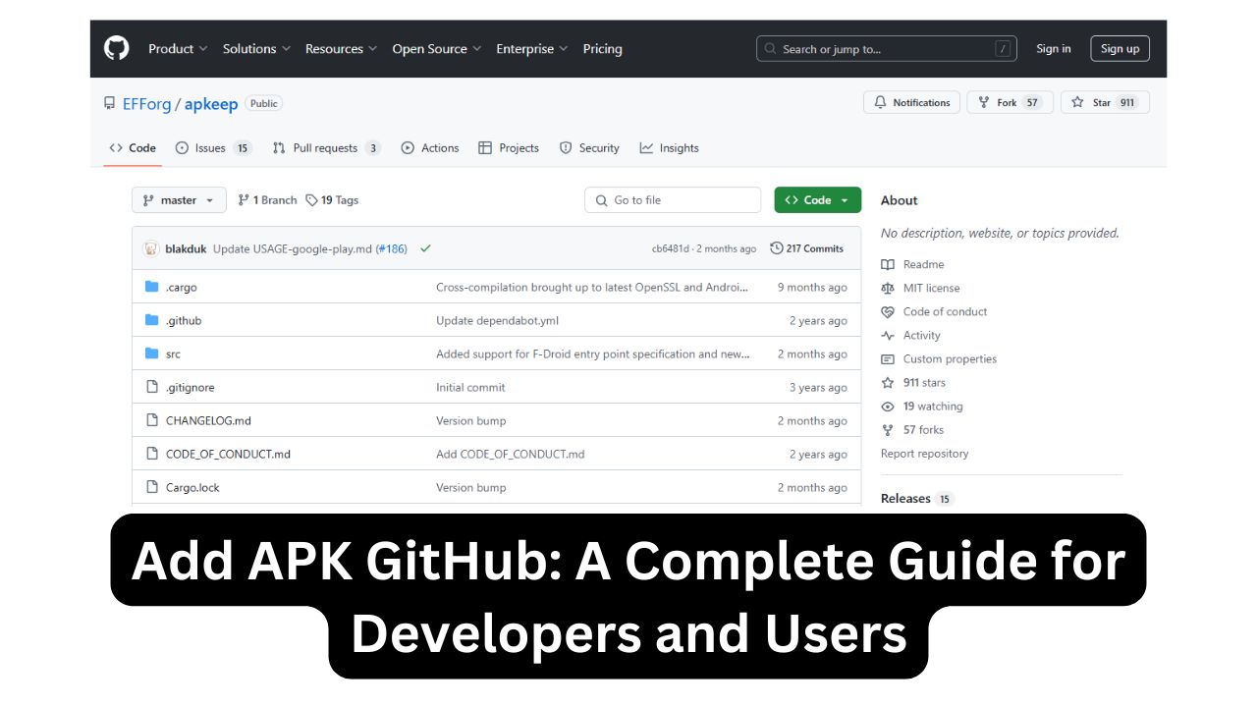The width and height of the screenshot is (1257, 707).
Task: Expand the Open Source menu
Action: (436, 48)
